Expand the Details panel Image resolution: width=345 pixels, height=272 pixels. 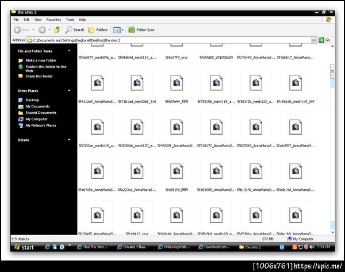click(69, 140)
